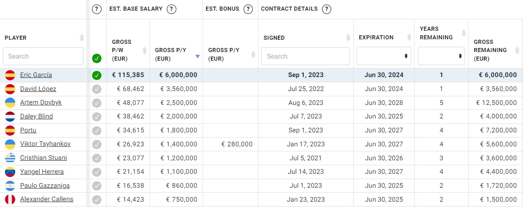
Task: Open the Years Remaining filter dropdown
Action: point(441,56)
